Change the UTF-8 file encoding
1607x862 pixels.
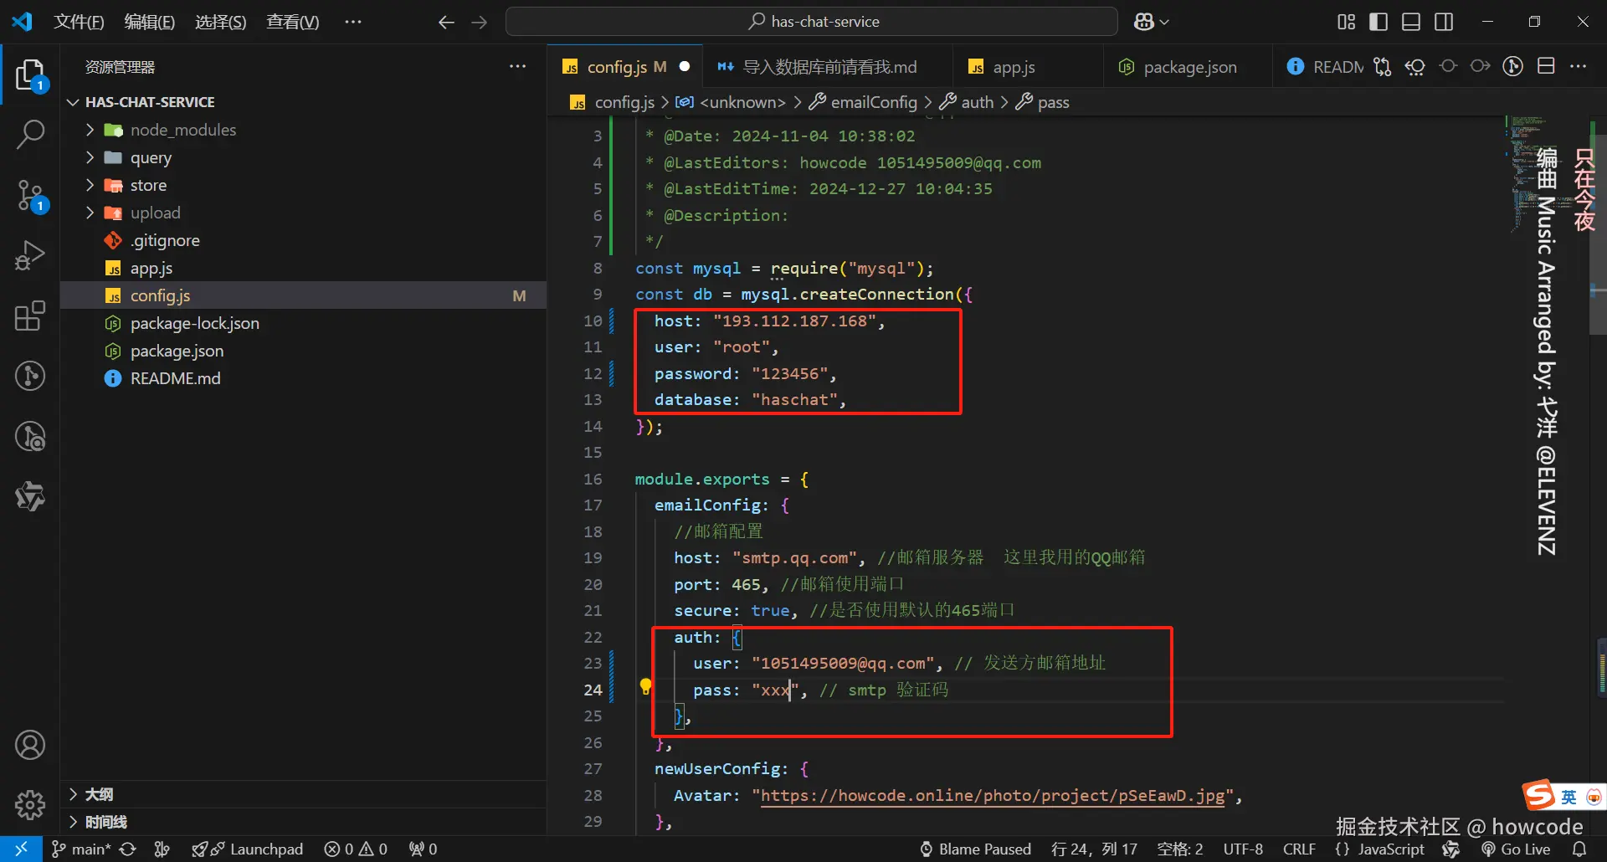[x=1243, y=849]
